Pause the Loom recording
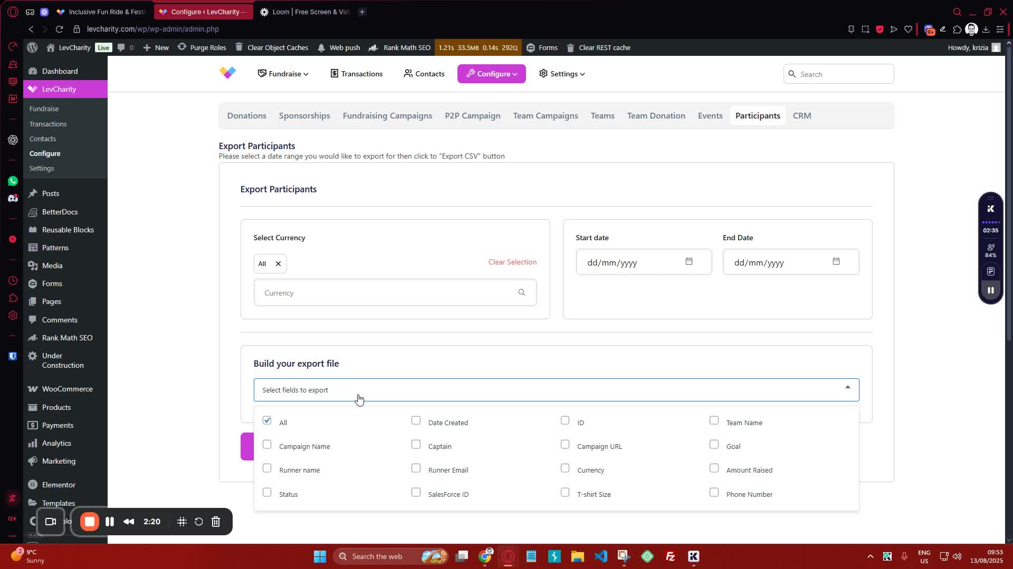The image size is (1013, 569). (x=110, y=522)
